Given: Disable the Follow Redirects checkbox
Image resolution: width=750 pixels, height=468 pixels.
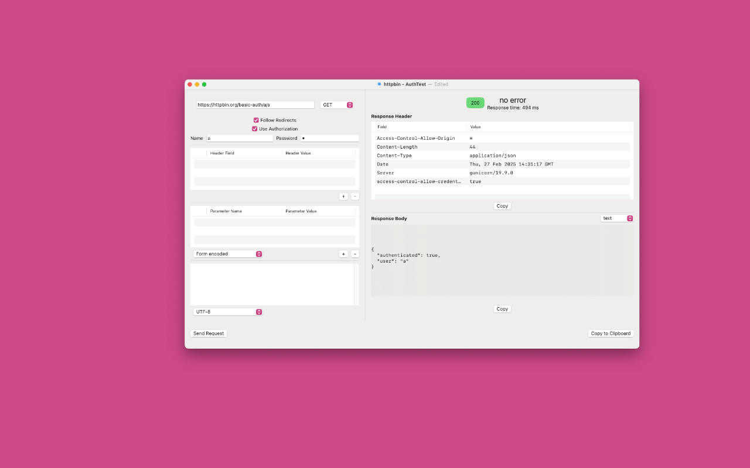Looking at the screenshot, I should point(256,120).
